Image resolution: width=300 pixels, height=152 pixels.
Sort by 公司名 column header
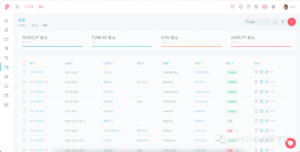[x=108, y=63]
